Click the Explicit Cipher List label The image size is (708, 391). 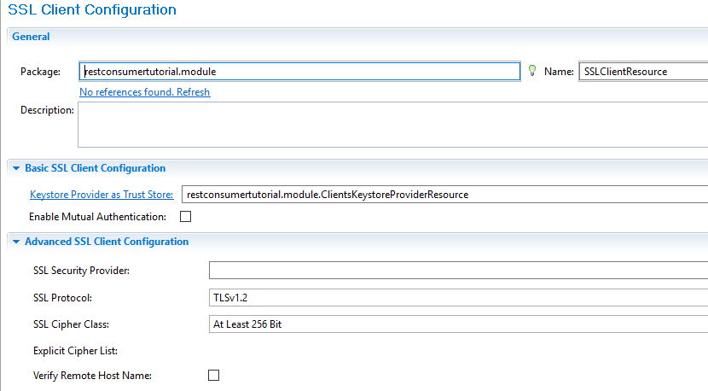75,351
